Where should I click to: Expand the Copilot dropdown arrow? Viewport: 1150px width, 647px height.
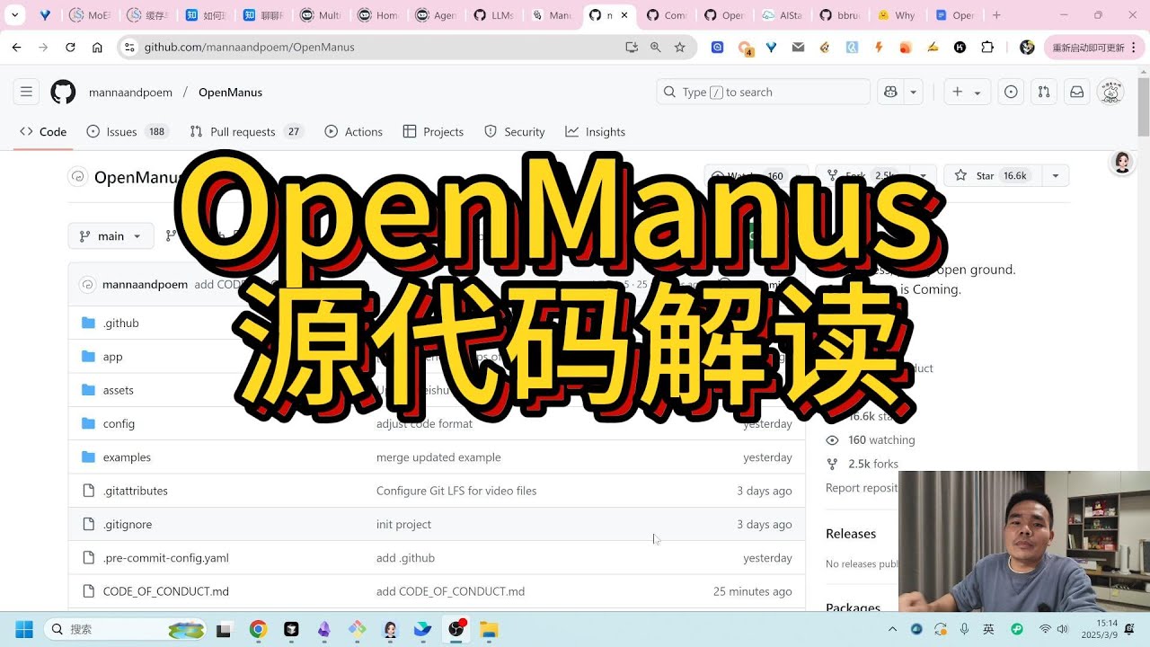(x=914, y=92)
